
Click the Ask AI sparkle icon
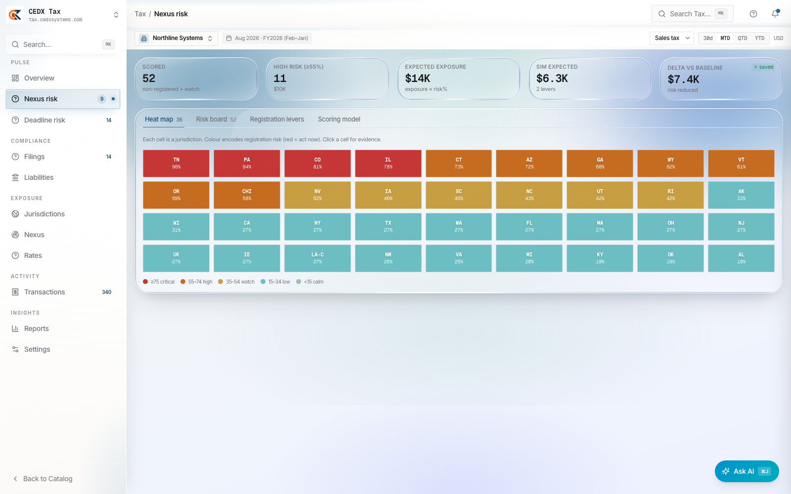[x=726, y=471]
